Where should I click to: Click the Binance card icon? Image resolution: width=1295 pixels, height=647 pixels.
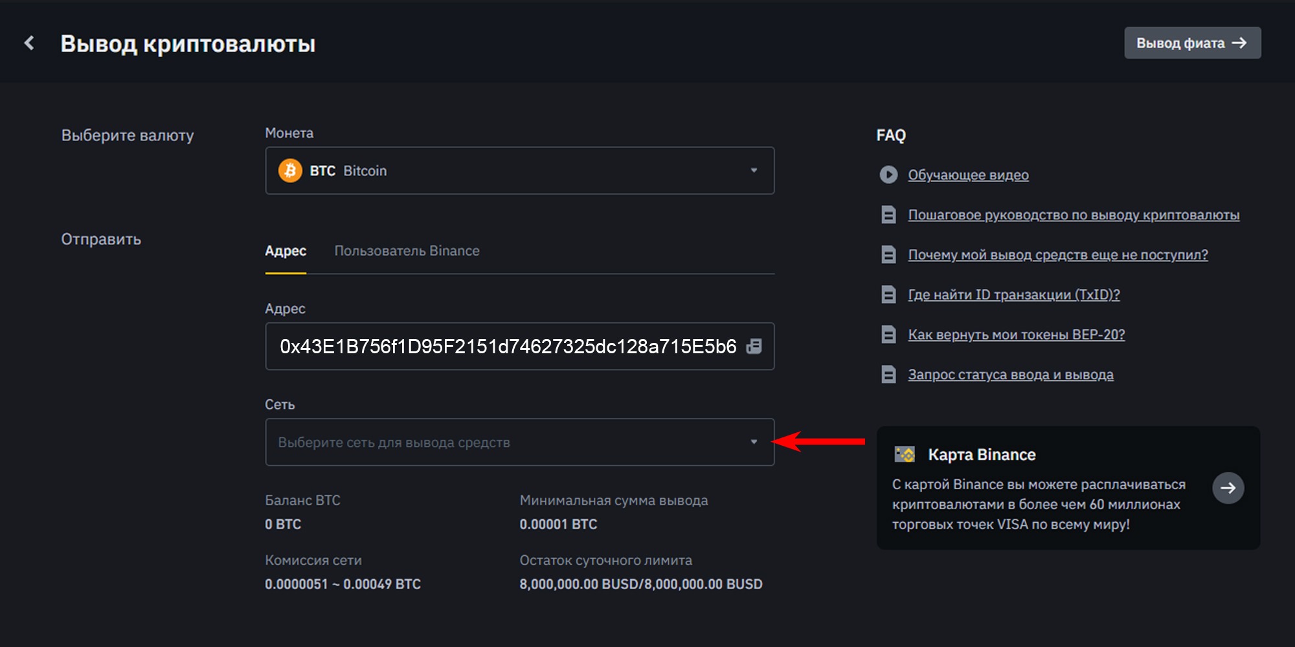point(905,454)
